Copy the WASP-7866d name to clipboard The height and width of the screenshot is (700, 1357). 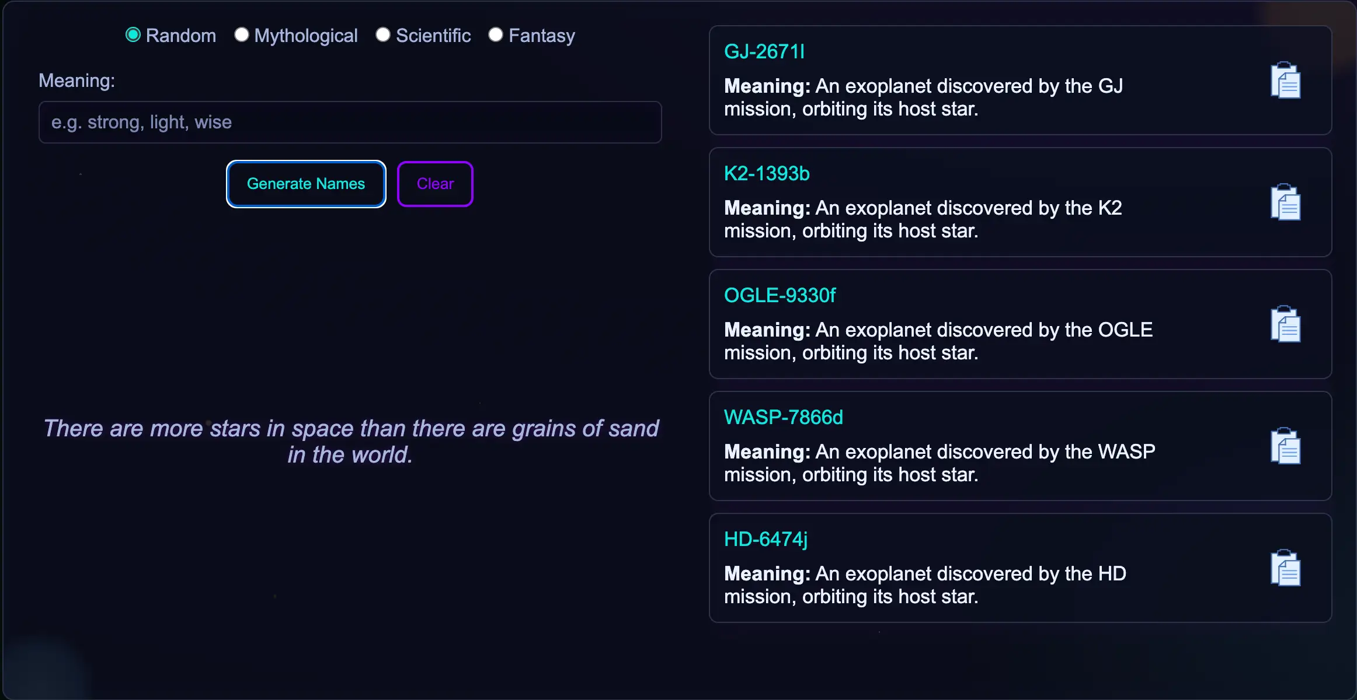(1285, 446)
